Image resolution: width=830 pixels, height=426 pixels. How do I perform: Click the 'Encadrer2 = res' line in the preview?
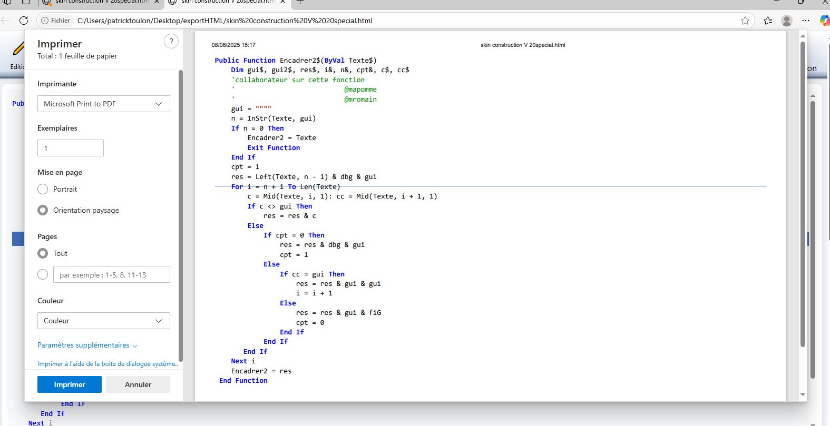click(x=261, y=371)
